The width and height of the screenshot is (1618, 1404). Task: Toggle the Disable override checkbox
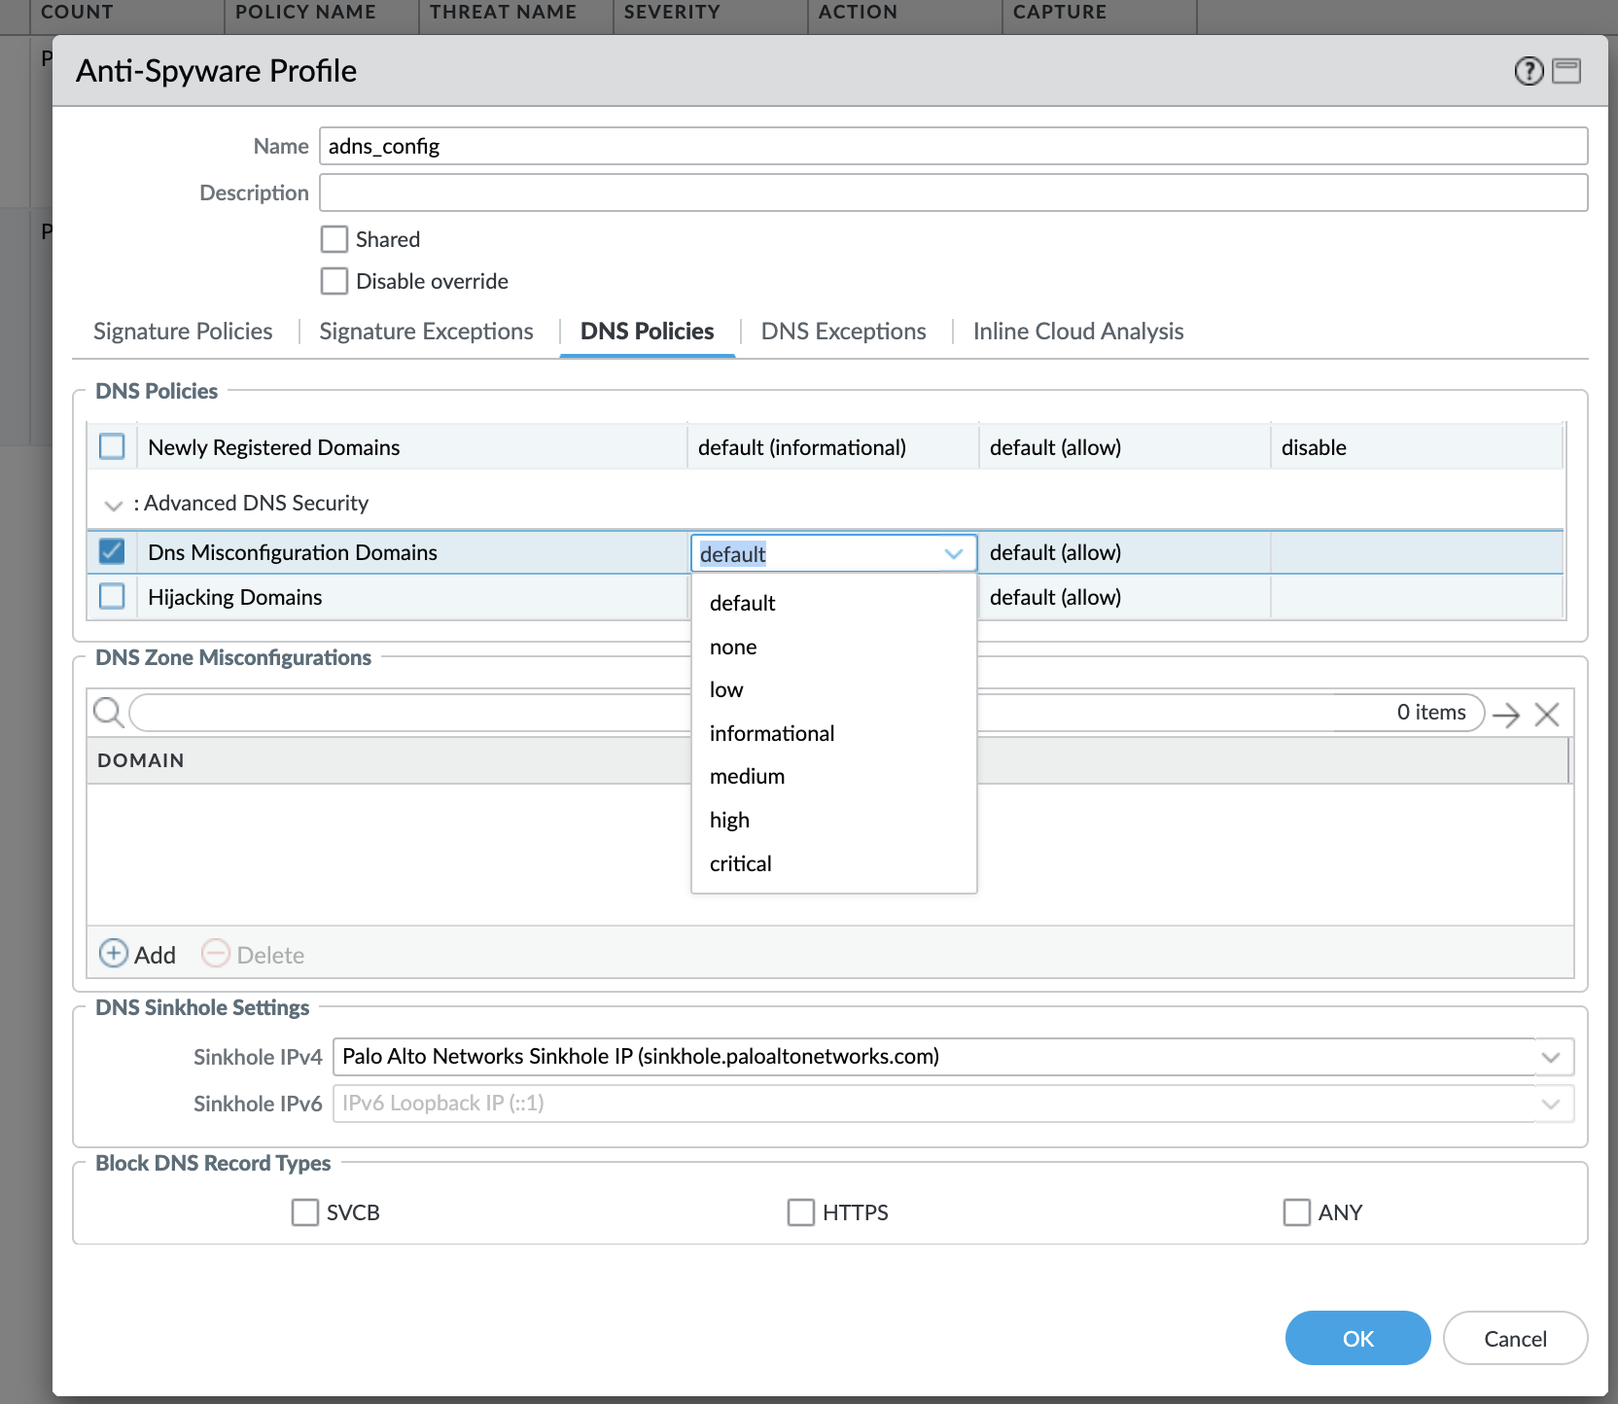pyautogui.click(x=334, y=281)
